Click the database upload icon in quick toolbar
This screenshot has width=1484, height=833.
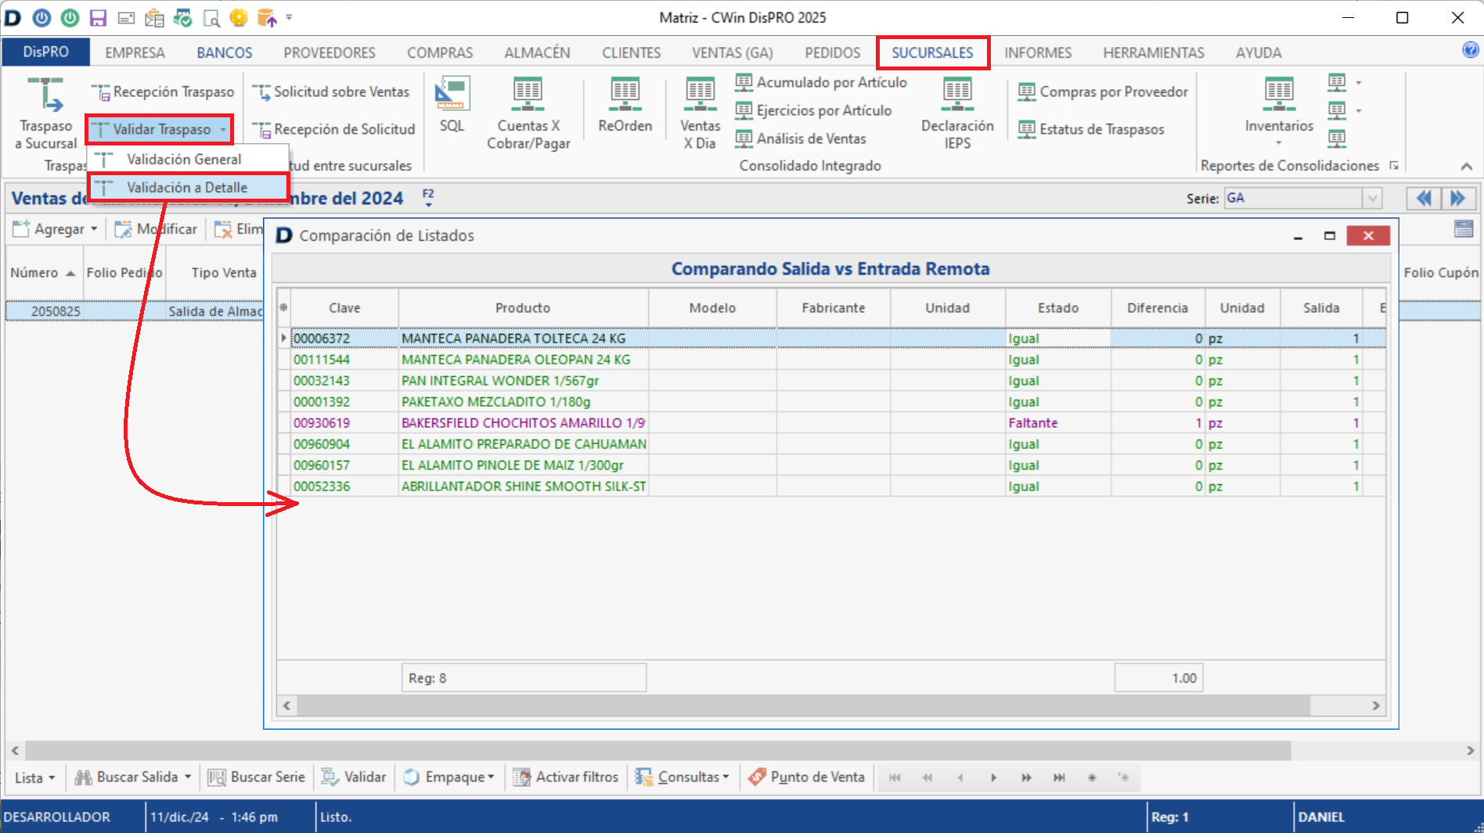click(267, 17)
